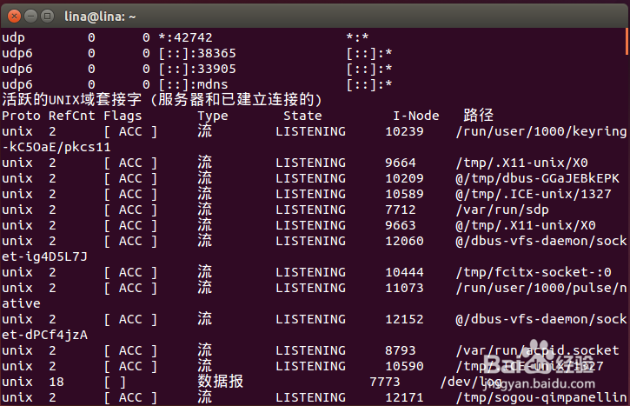Click the path /tmp/fcitx-socket-:0

click(x=534, y=272)
